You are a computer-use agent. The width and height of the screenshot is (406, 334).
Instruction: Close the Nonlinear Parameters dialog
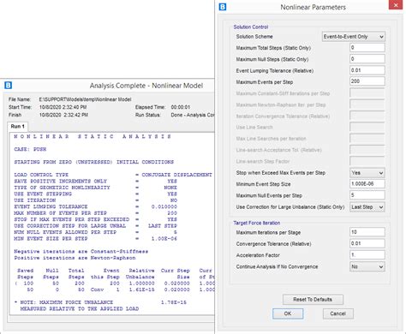click(396, 5)
